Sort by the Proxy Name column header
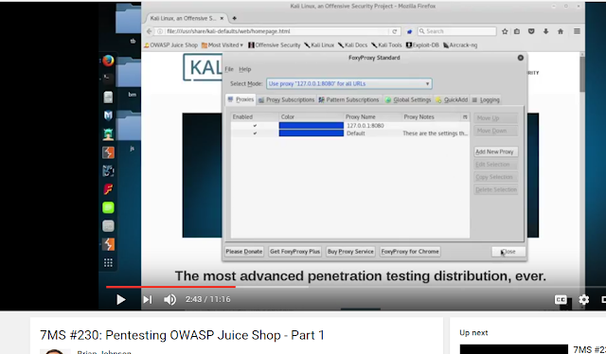The width and height of the screenshot is (606, 354). (373, 116)
